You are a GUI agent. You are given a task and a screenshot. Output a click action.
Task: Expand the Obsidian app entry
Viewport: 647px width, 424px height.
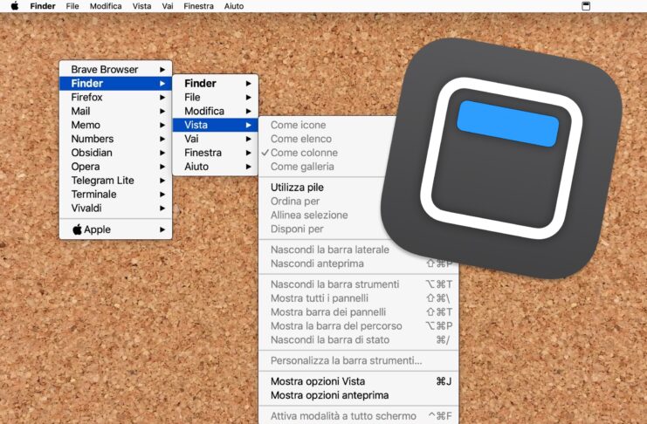click(x=115, y=153)
